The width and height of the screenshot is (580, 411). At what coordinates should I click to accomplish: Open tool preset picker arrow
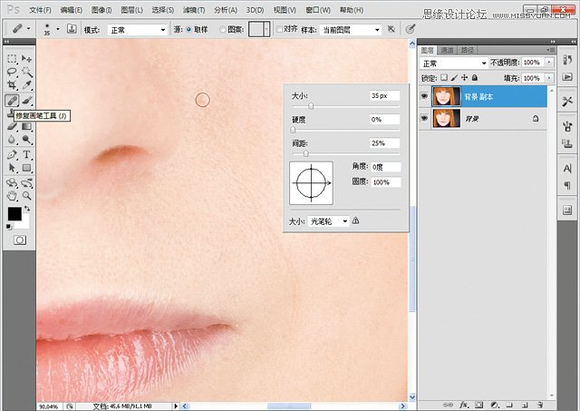(28, 29)
